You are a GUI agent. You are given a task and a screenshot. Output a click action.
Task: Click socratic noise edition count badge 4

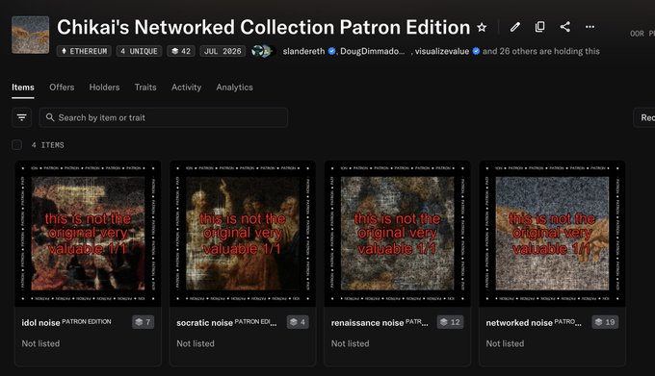[x=298, y=322]
